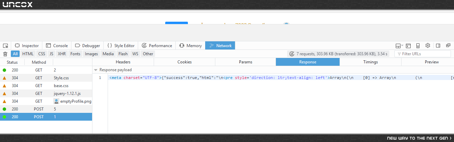Filter requests by Other
Screen dimensions: 454x142
[148, 54]
